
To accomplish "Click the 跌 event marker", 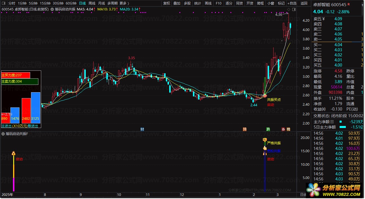I will click(x=268, y=129).
